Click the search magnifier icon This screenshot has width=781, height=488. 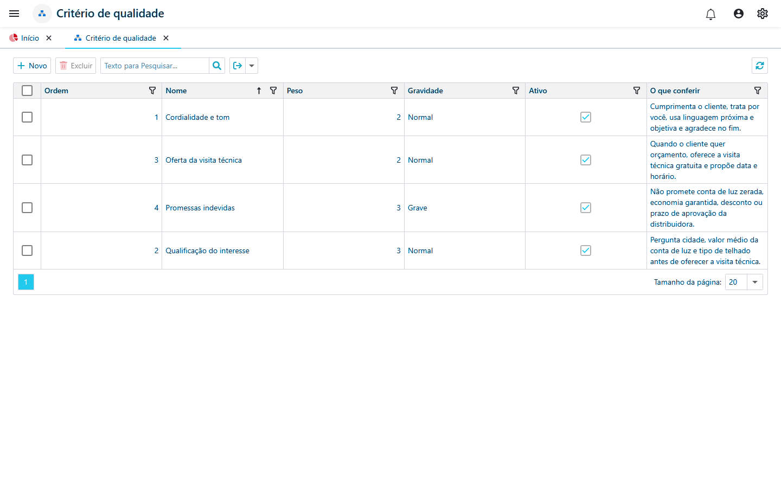[x=217, y=66]
